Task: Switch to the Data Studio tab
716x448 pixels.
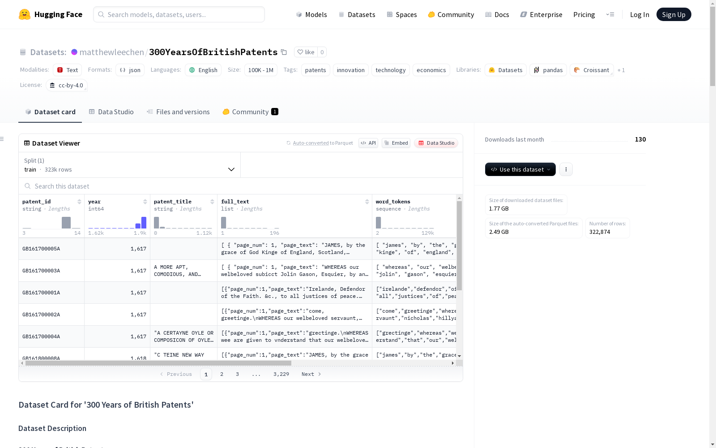Action: coord(111,112)
